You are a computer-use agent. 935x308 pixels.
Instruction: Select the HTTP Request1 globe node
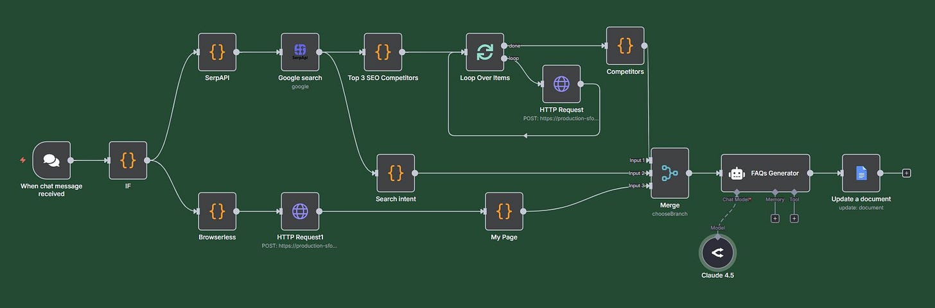point(300,211)
